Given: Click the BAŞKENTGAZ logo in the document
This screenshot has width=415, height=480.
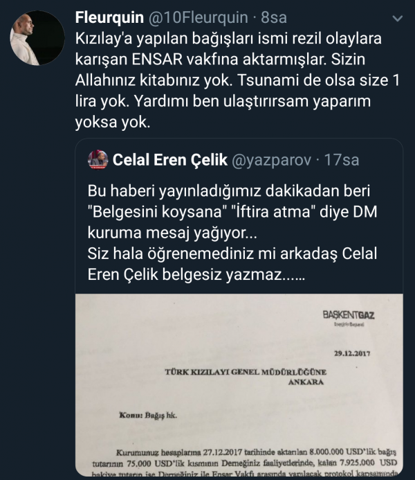Looking at the screenshot, I should [349, 317].
